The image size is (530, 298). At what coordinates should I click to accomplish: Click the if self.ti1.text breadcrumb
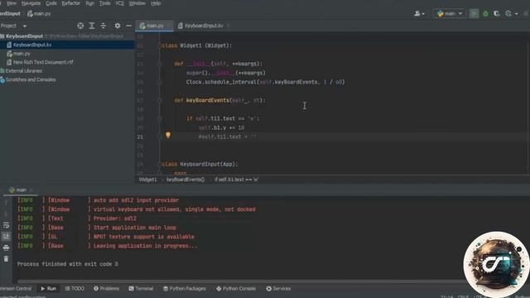[236, 180]
